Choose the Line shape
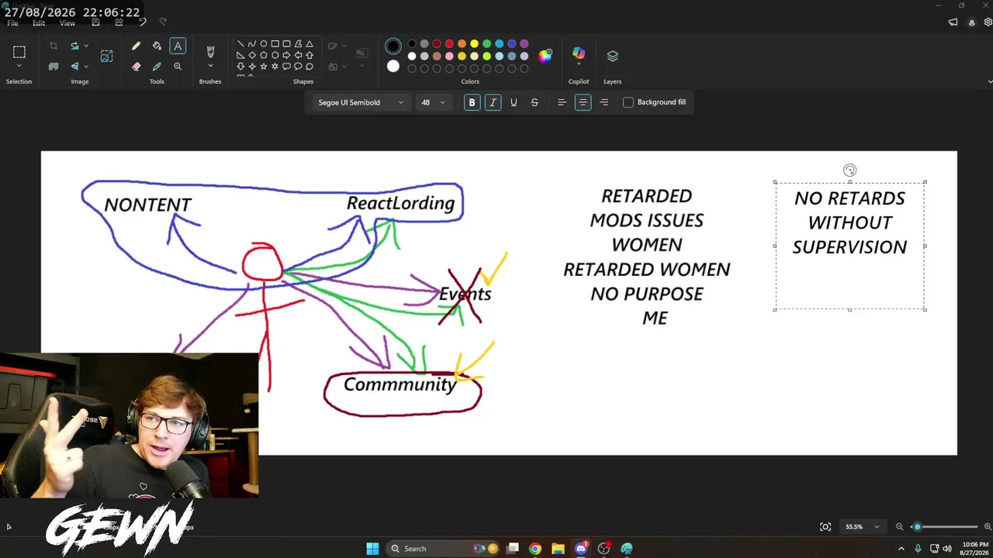The image size is (993, 558). 240,44
